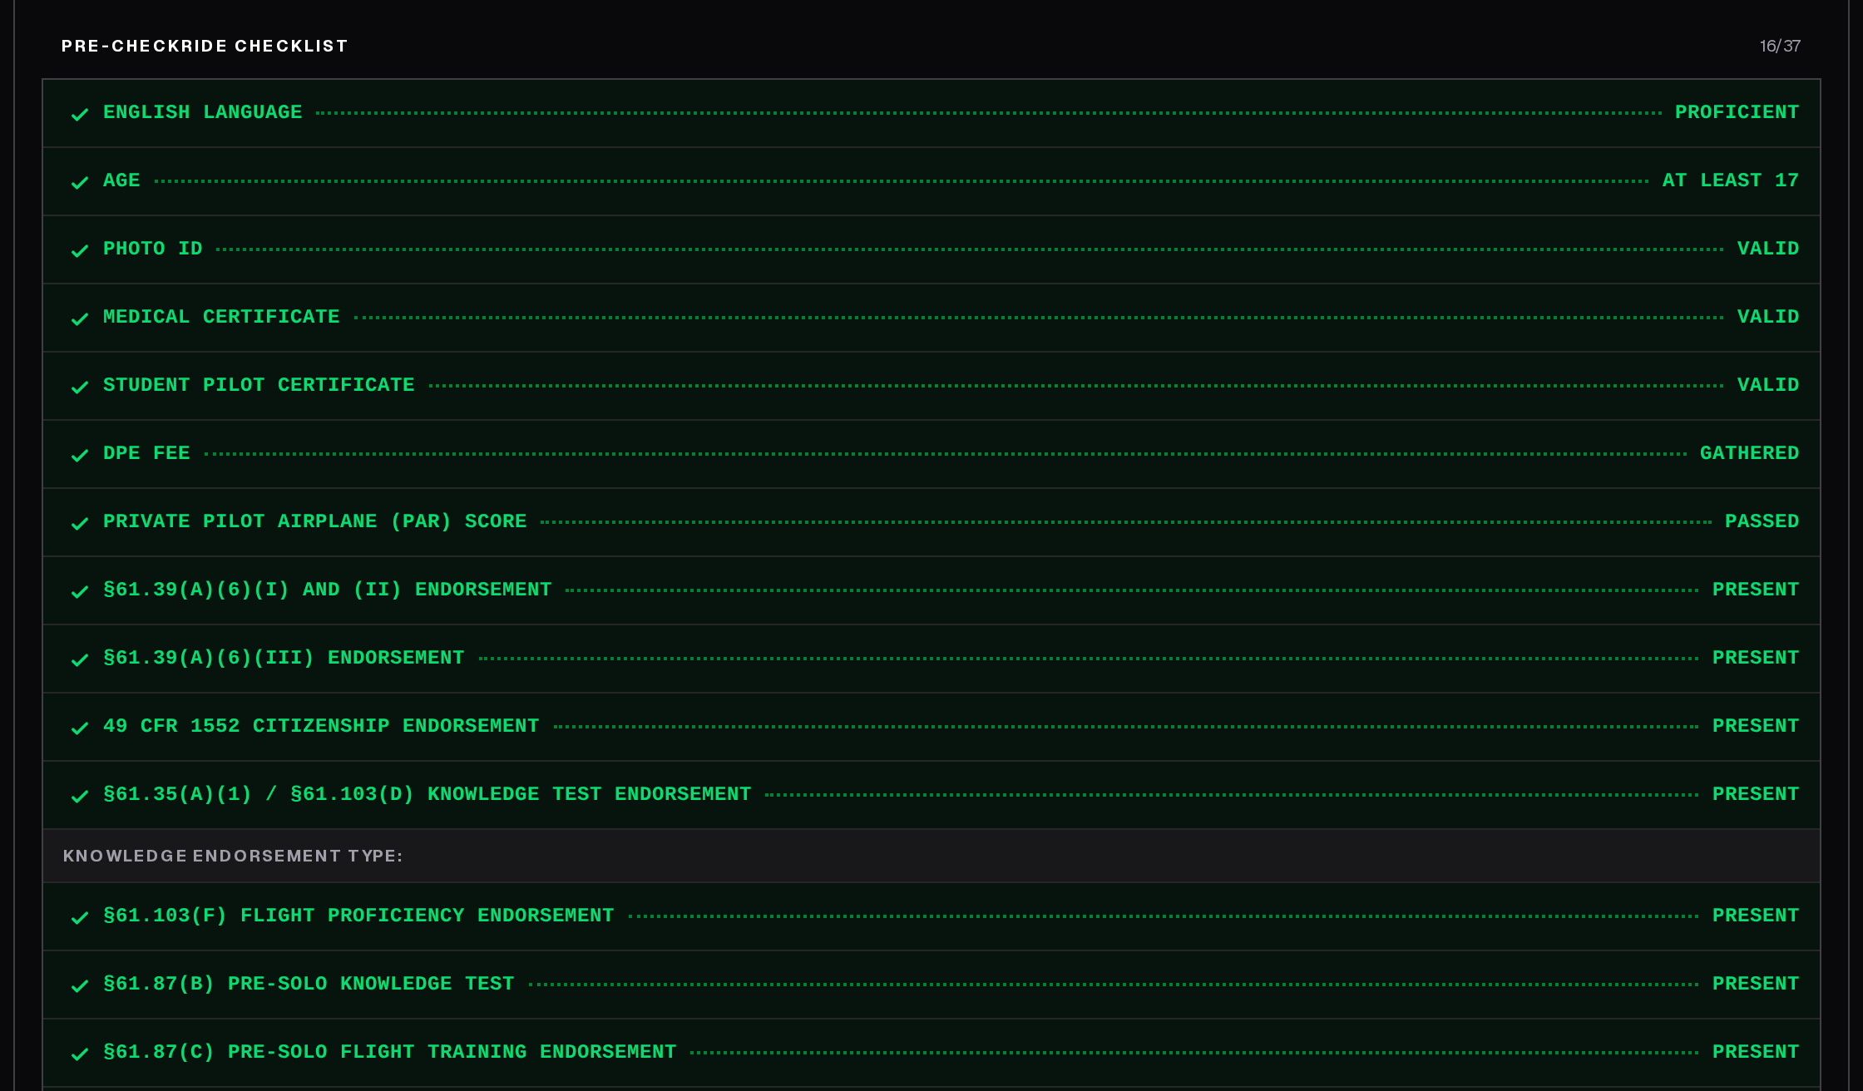Click the Medical Certificate row label

tap(221, 317)
